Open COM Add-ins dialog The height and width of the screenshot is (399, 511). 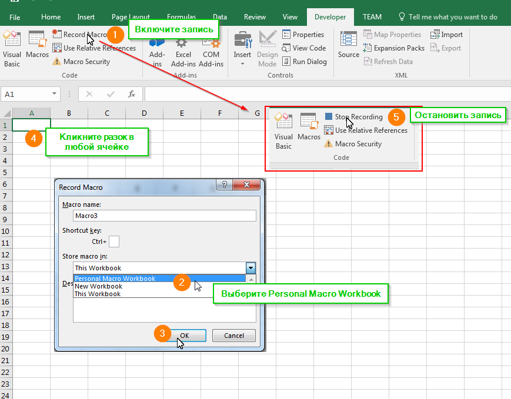[211, 53]
